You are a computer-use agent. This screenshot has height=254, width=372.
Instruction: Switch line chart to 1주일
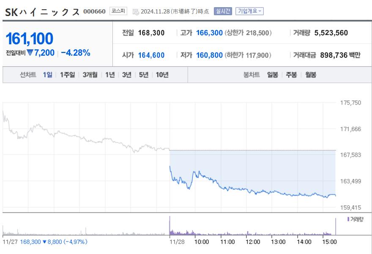click(x=67, y=75)
